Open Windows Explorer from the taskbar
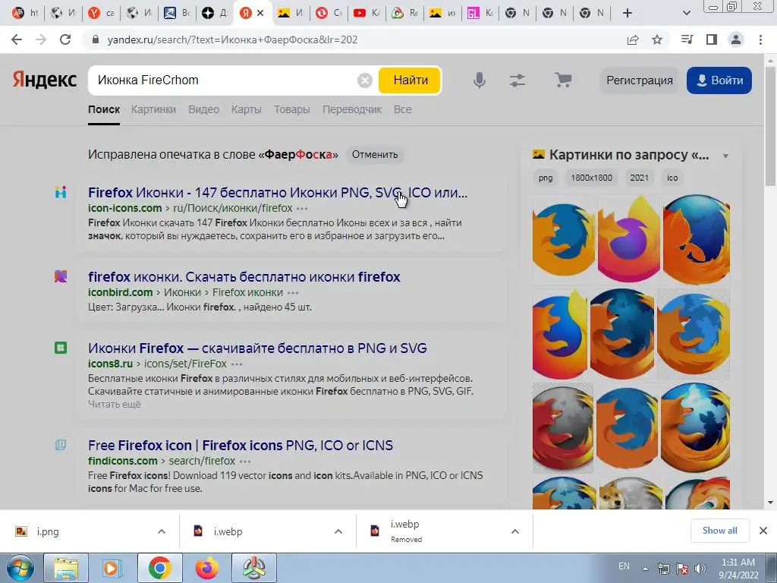777x583 pixels. click(66, 568)
